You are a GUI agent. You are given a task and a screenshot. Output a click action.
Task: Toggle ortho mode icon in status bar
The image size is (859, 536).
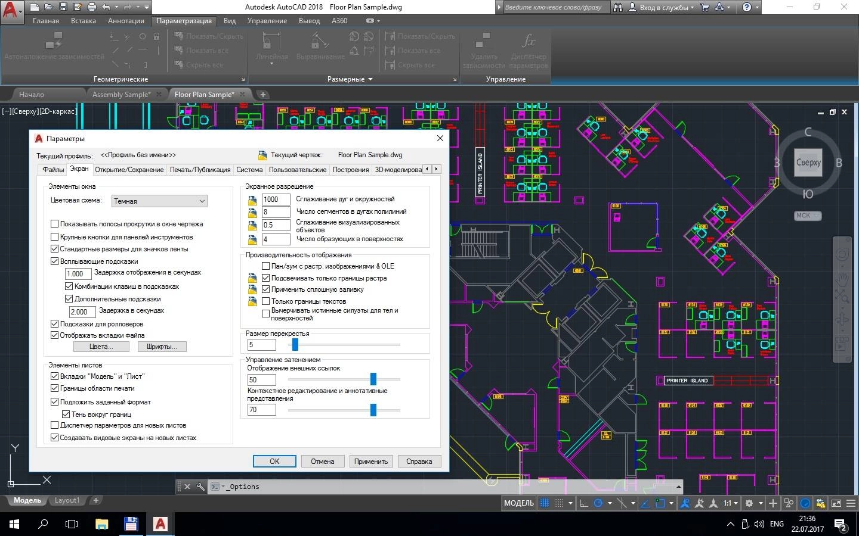584,503
